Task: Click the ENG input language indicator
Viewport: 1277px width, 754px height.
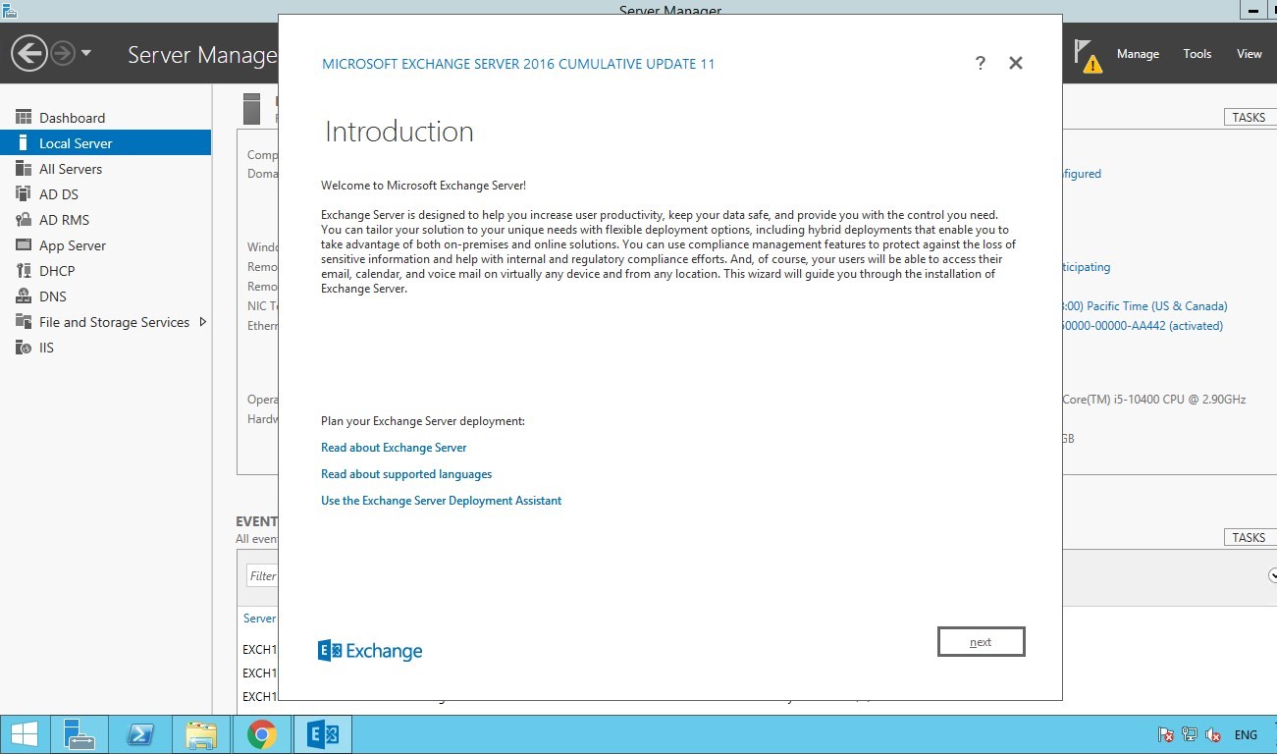Action: (1246, 734)
